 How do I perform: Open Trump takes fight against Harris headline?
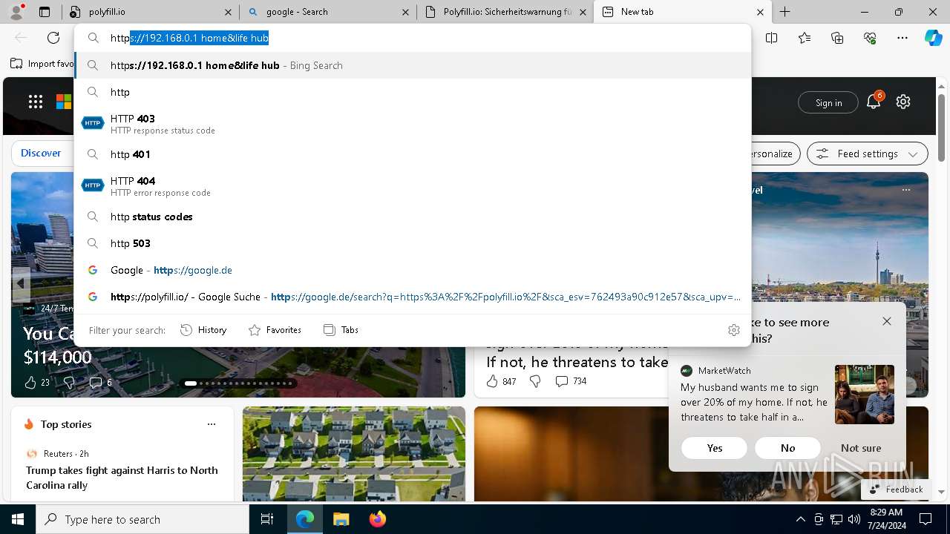pyautogui.click(x=122, y=478)
